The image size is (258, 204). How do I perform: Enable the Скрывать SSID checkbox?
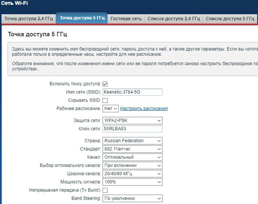click(105, 100)
